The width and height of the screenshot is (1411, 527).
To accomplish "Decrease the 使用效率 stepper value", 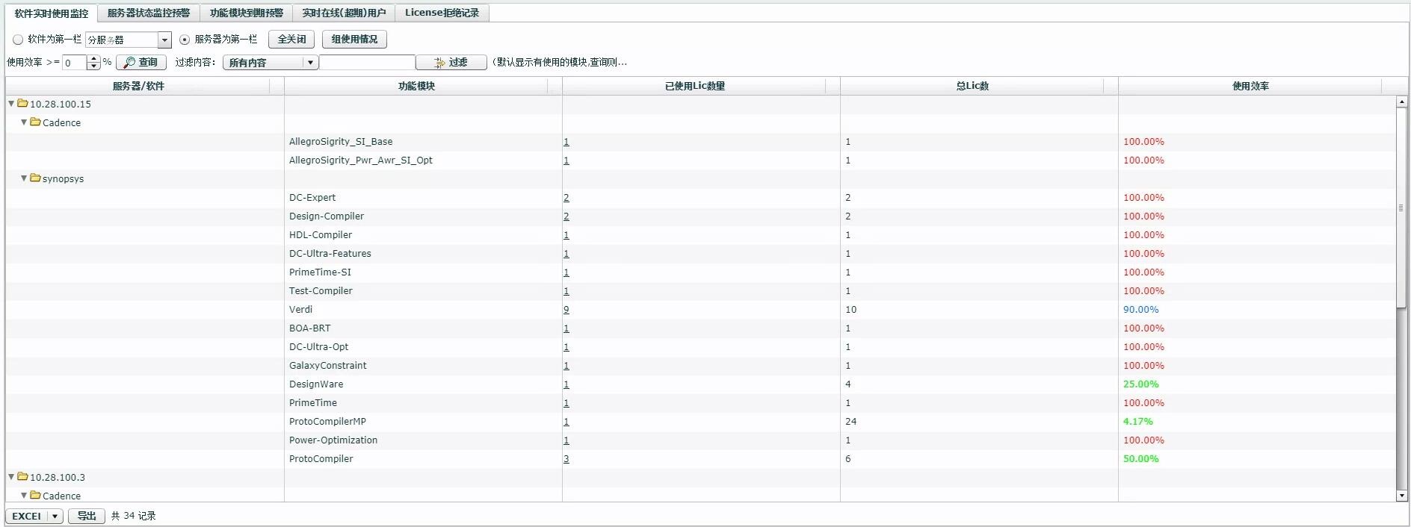I will [x=93, y=66].
